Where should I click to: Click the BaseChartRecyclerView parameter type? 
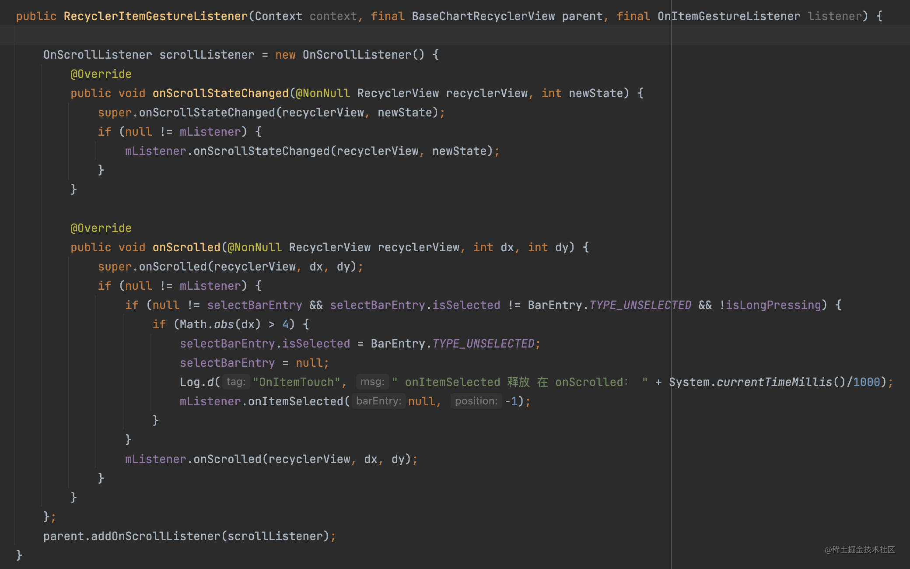[x=483, y=16]
